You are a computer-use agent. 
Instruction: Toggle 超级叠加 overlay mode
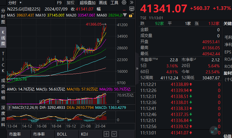point(86,3)
